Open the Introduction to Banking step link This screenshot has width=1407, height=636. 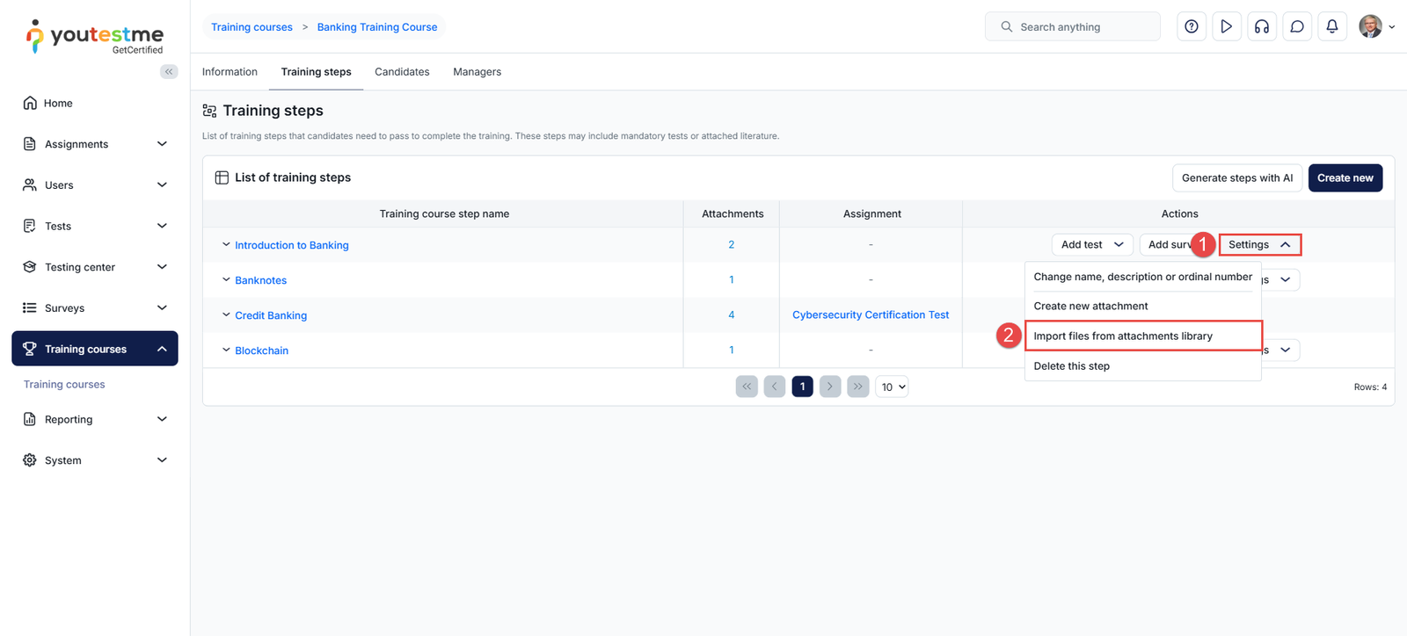[x=292, y=245]
